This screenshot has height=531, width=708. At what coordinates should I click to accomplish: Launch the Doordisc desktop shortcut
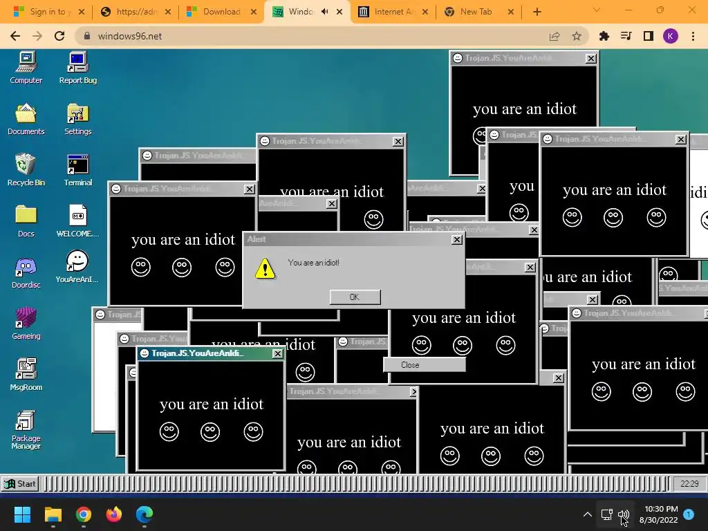[26, 272]
